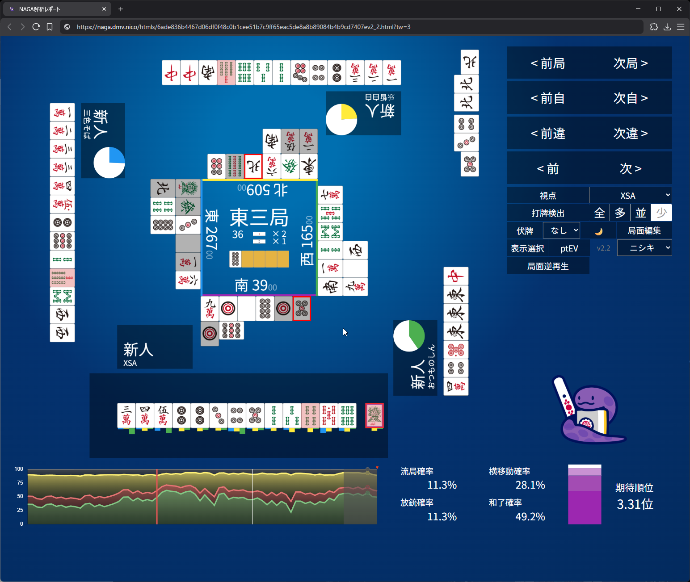
Task: Select the 少 discard detection option
Action: coord(661,213)
